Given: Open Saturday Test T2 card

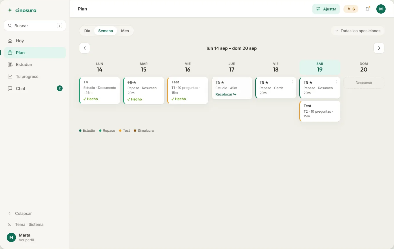Looking at the screenshot, I should point(320,111).
